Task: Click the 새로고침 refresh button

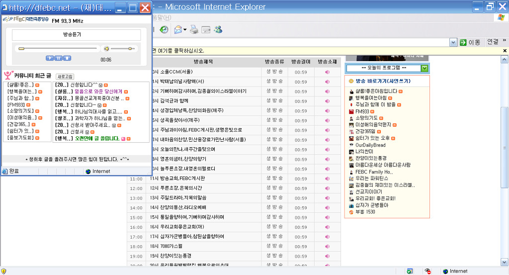Action: pyautogui.click(x=65, y=77)
